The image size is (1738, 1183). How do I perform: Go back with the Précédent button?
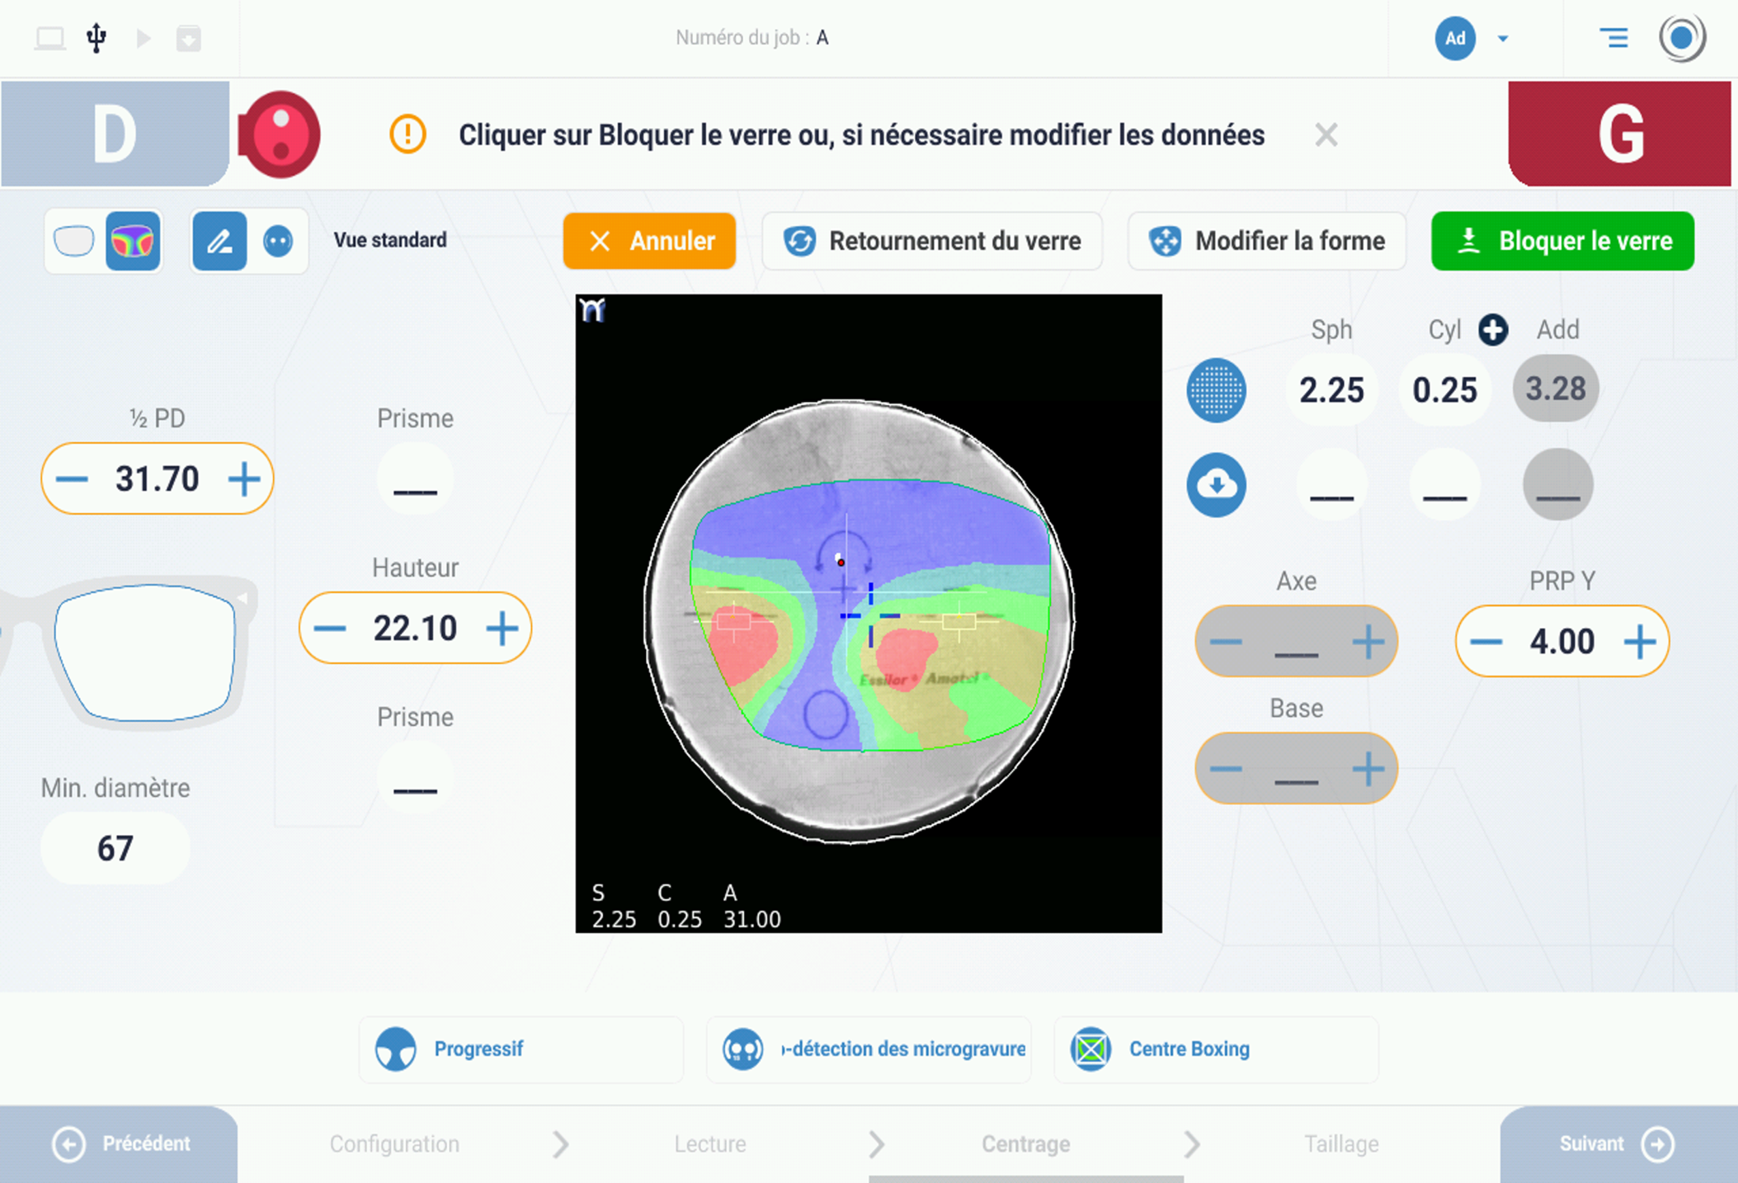(119, 1144)
